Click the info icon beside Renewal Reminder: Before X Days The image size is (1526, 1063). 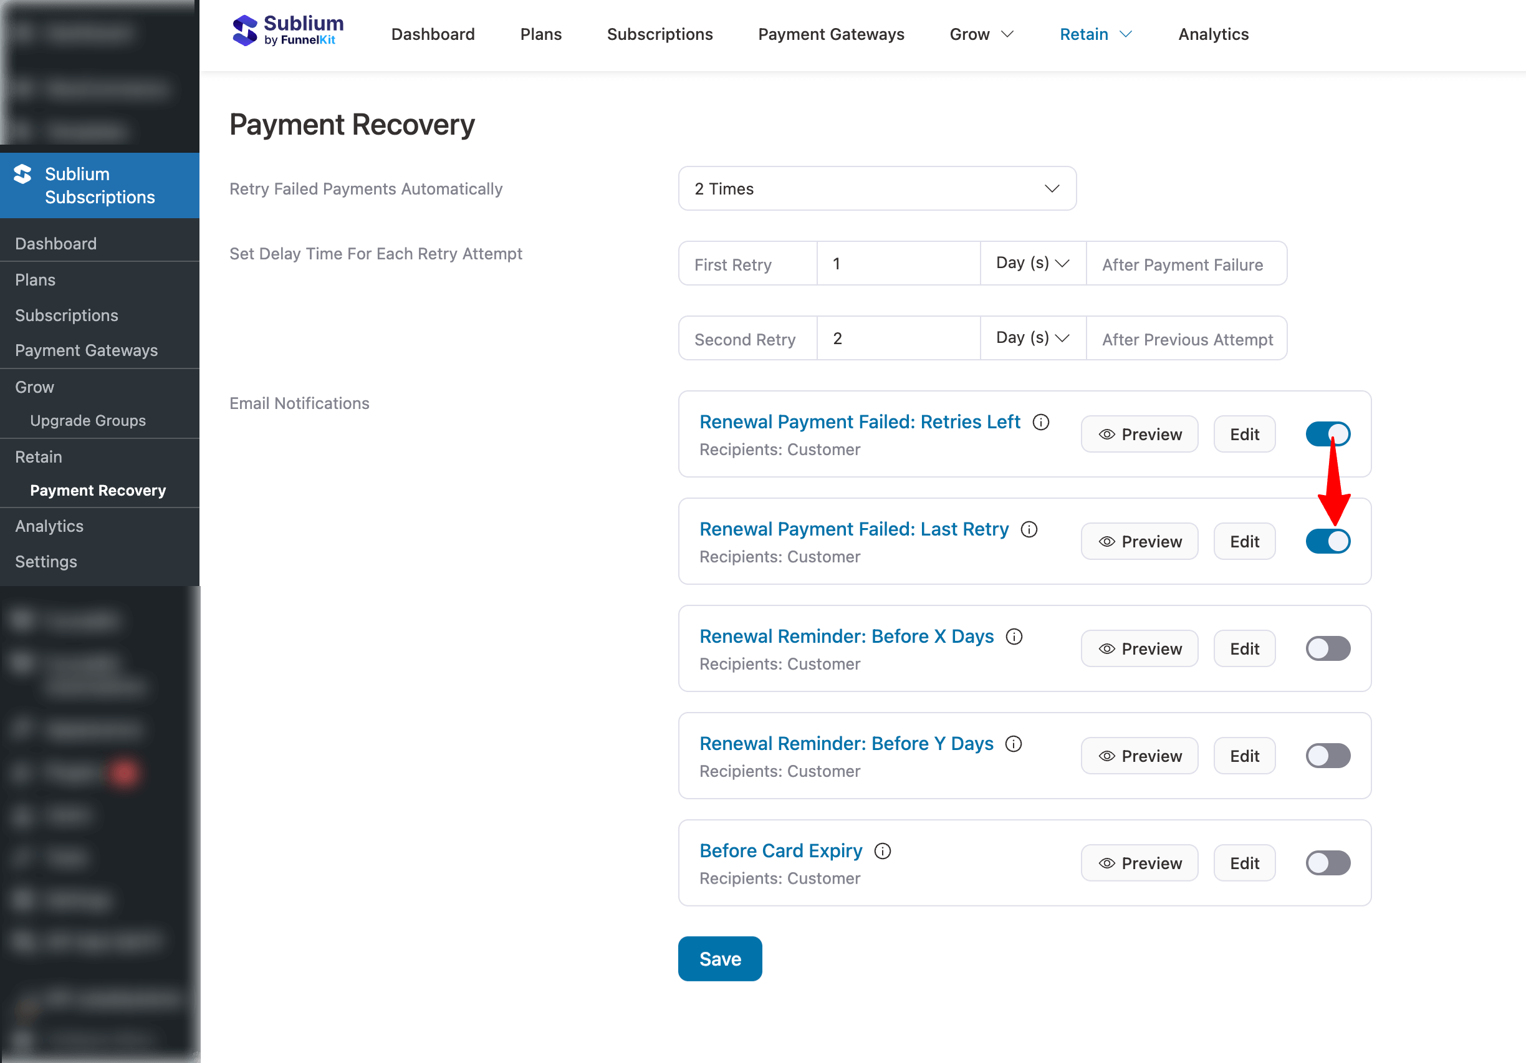[x=1014, y=636]
